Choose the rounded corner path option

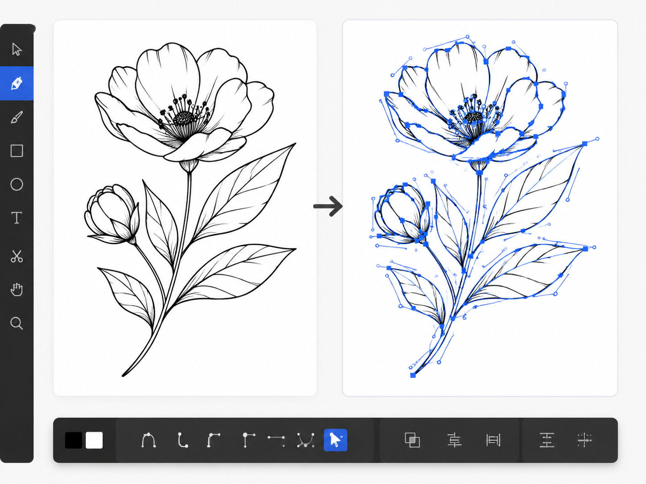point(214,440)
